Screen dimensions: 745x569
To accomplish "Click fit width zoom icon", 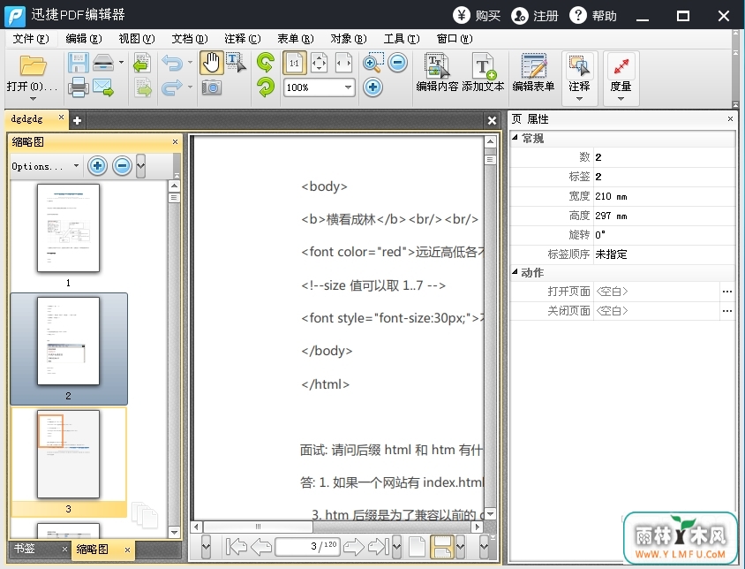I will click(x=343, y=63).
